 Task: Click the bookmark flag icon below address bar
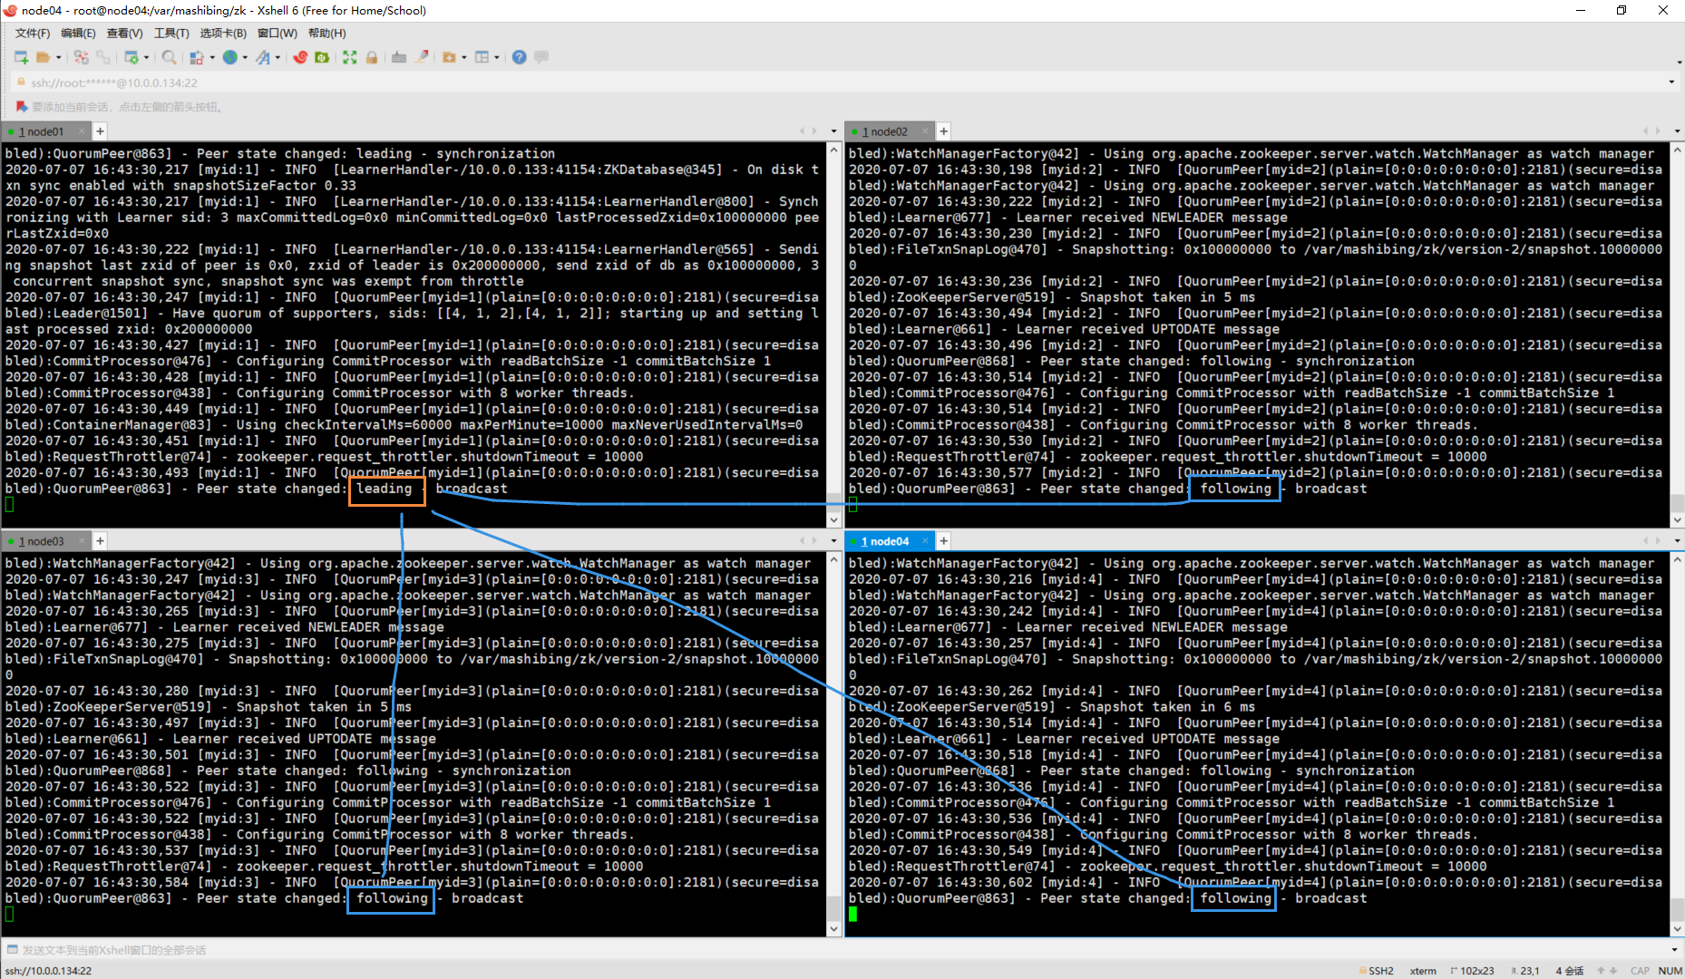coord(22,106)
